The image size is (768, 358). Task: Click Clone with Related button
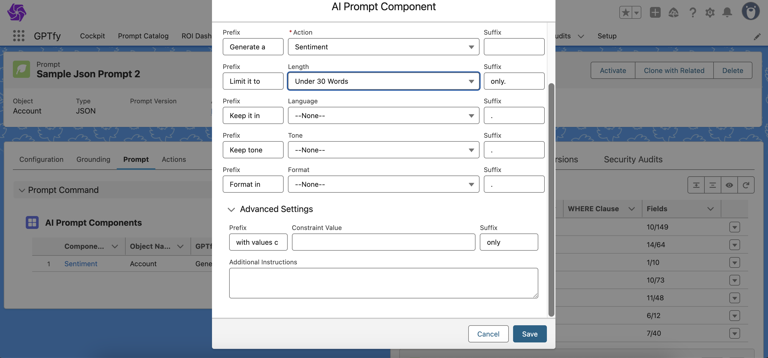coord(674,70)
